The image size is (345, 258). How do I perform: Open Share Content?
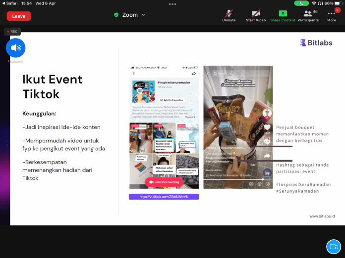coord(283,16)
